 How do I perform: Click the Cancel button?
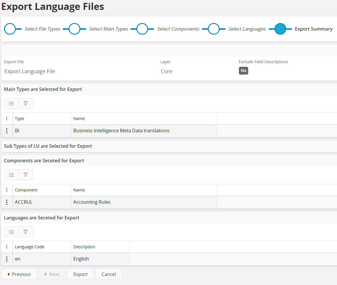109,274
